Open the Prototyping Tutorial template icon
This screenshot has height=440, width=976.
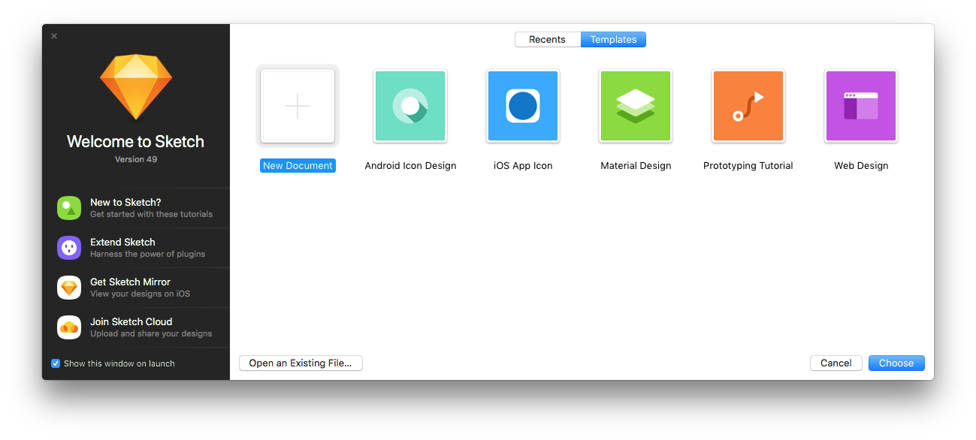point(748,106)
